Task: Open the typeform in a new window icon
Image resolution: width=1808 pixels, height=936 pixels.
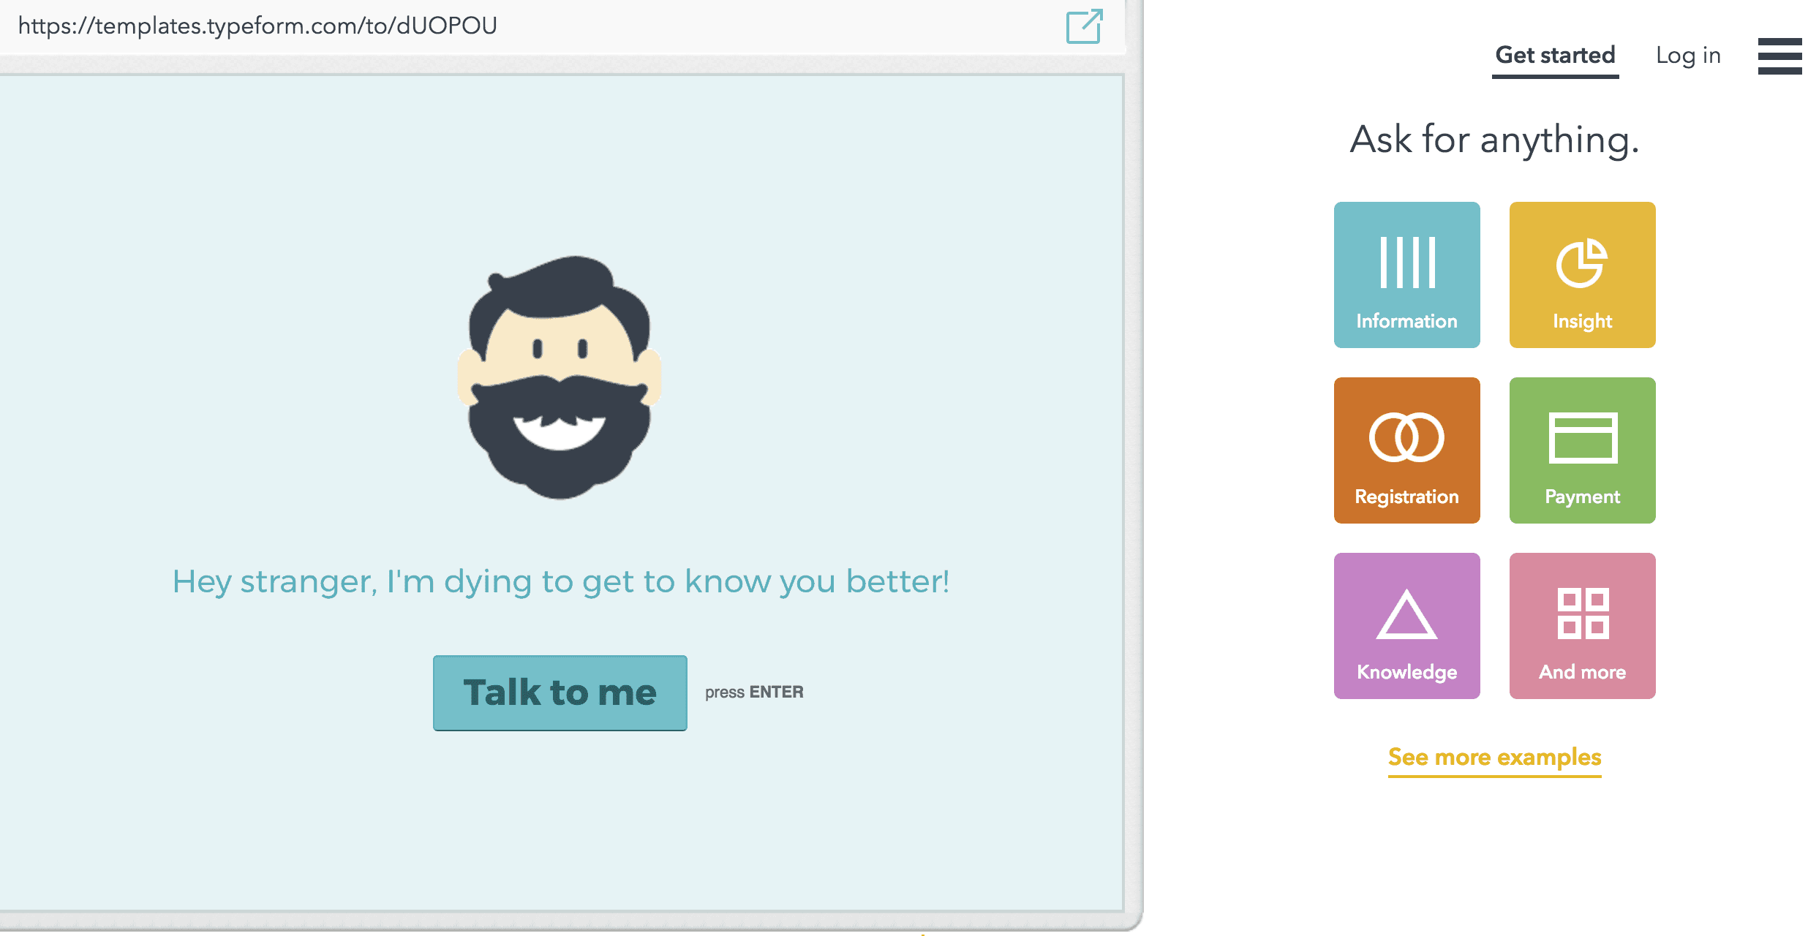Action: pyautogui.click(x=1084, y=26)
